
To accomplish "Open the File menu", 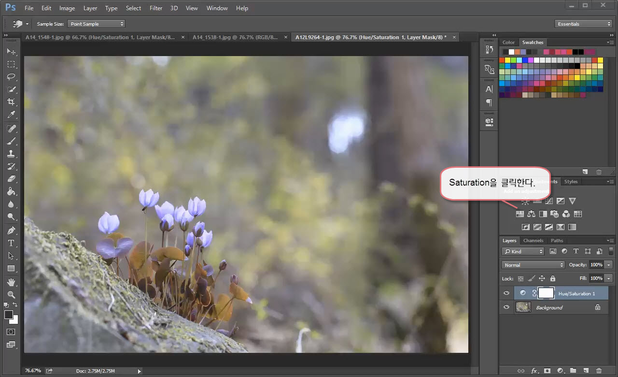I will pyautogui.click(x=29, y=8).
